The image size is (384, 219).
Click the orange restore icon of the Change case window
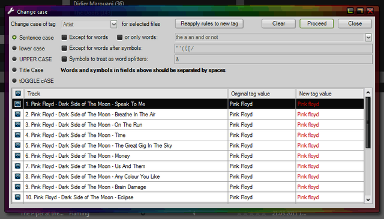360,11
